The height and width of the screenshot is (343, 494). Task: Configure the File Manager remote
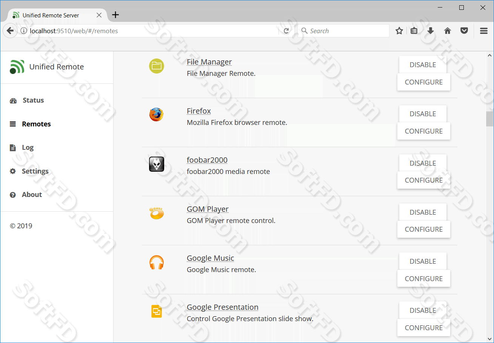pos(424,82)
